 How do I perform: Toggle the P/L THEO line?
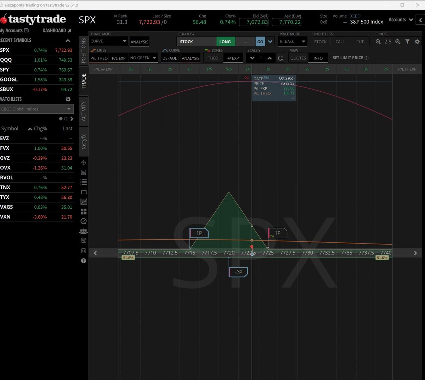[x=99, y=58]
